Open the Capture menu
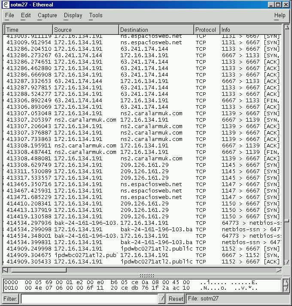The height and width of the screenshot is (306, 292). click(x=47, y=15)
